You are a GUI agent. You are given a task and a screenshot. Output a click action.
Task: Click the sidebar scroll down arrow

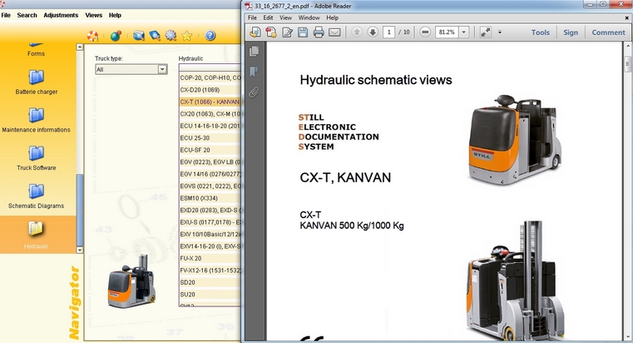80,250
